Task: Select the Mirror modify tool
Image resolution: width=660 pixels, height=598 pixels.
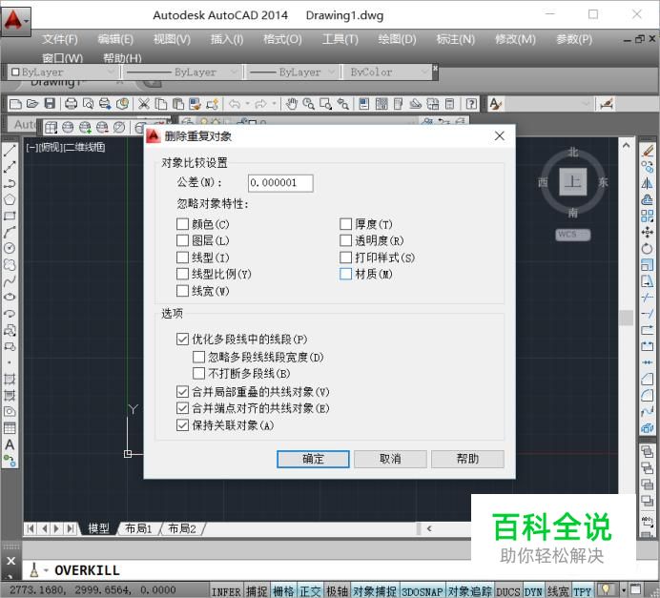Action: [x=648, y=183]
